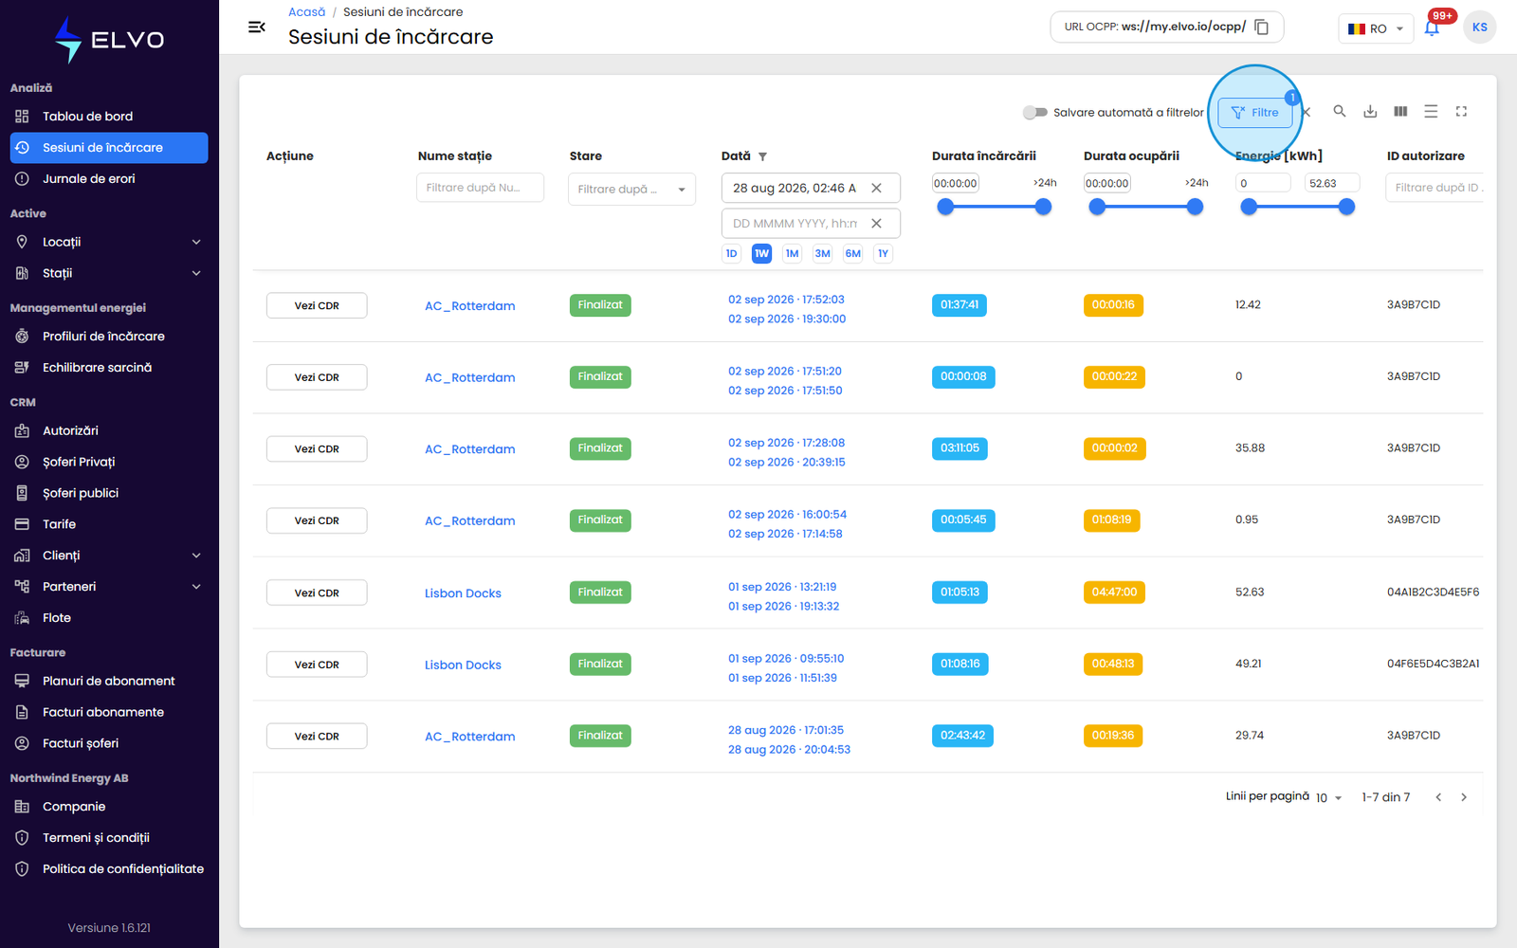The image size is (1517, 948).
Task: Focus the Nume stație filter field
Action: (480, 188)
